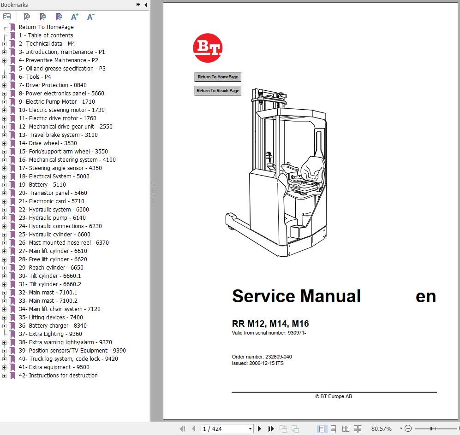This screenshot has width=460, height=435.
Task: Select 12- Mechanical drive gear unit bookmark
Action: (x=66, y=127)
